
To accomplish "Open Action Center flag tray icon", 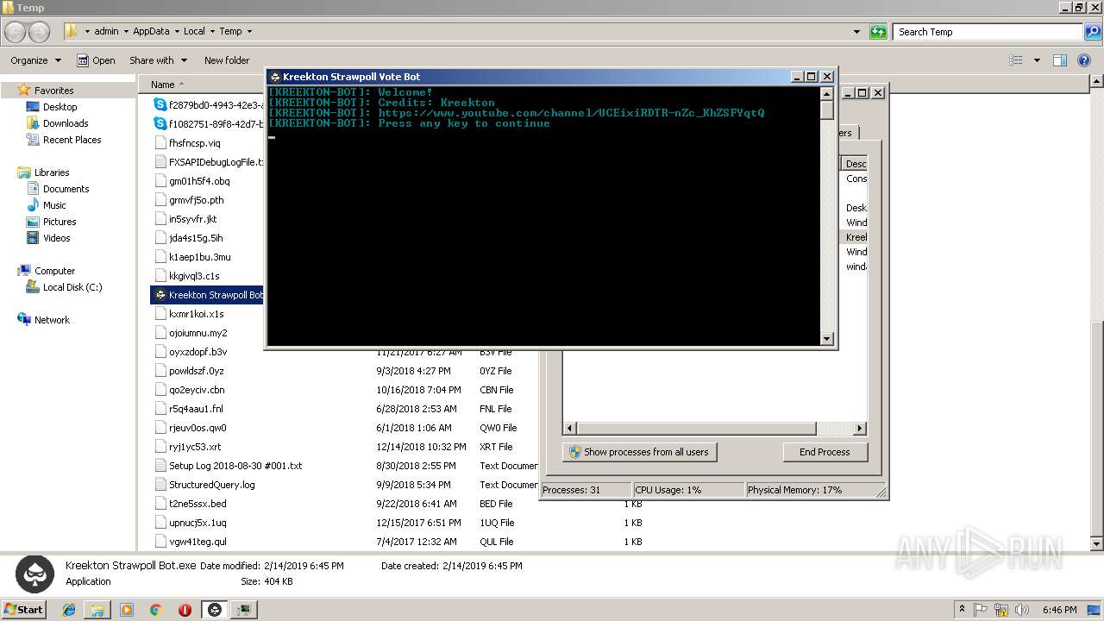I will [x=982, y=610].
